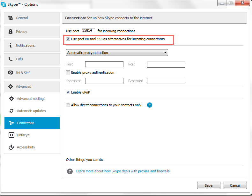Check Allow direct connections to contacts only
The image size is (252, 196).
point(68,105)
